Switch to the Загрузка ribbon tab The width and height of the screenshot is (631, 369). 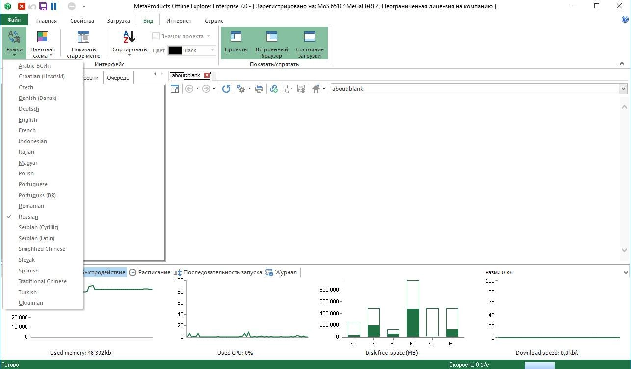point(119,21)
